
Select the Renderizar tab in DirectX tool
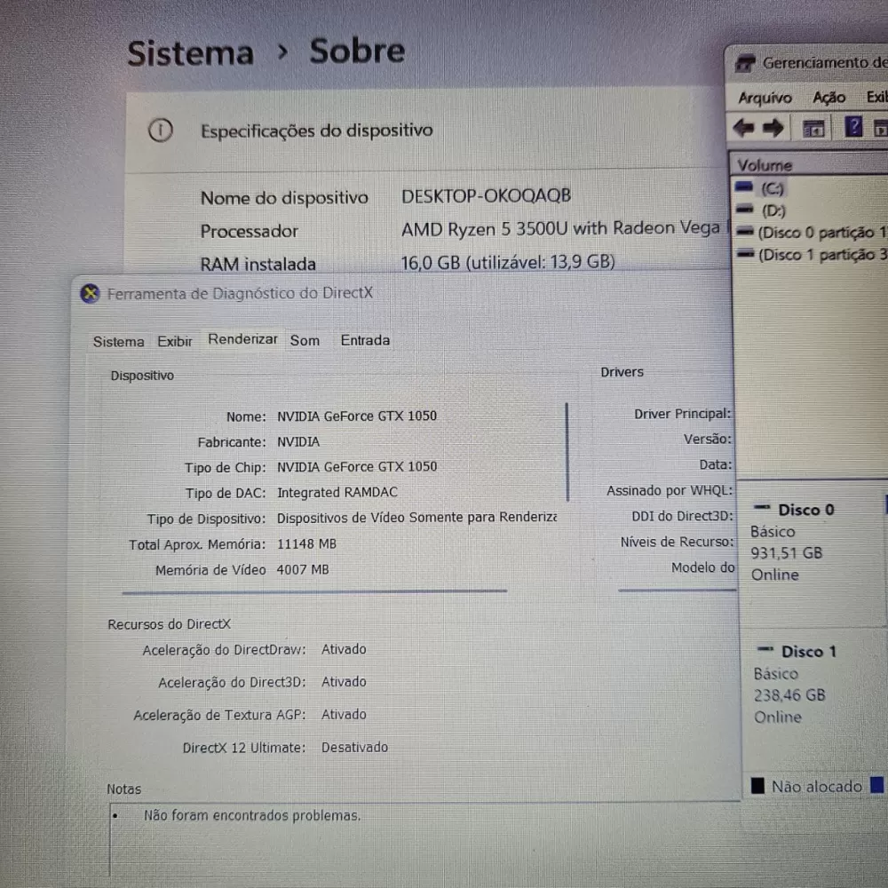pyautogui.click(x=242, y=339)
